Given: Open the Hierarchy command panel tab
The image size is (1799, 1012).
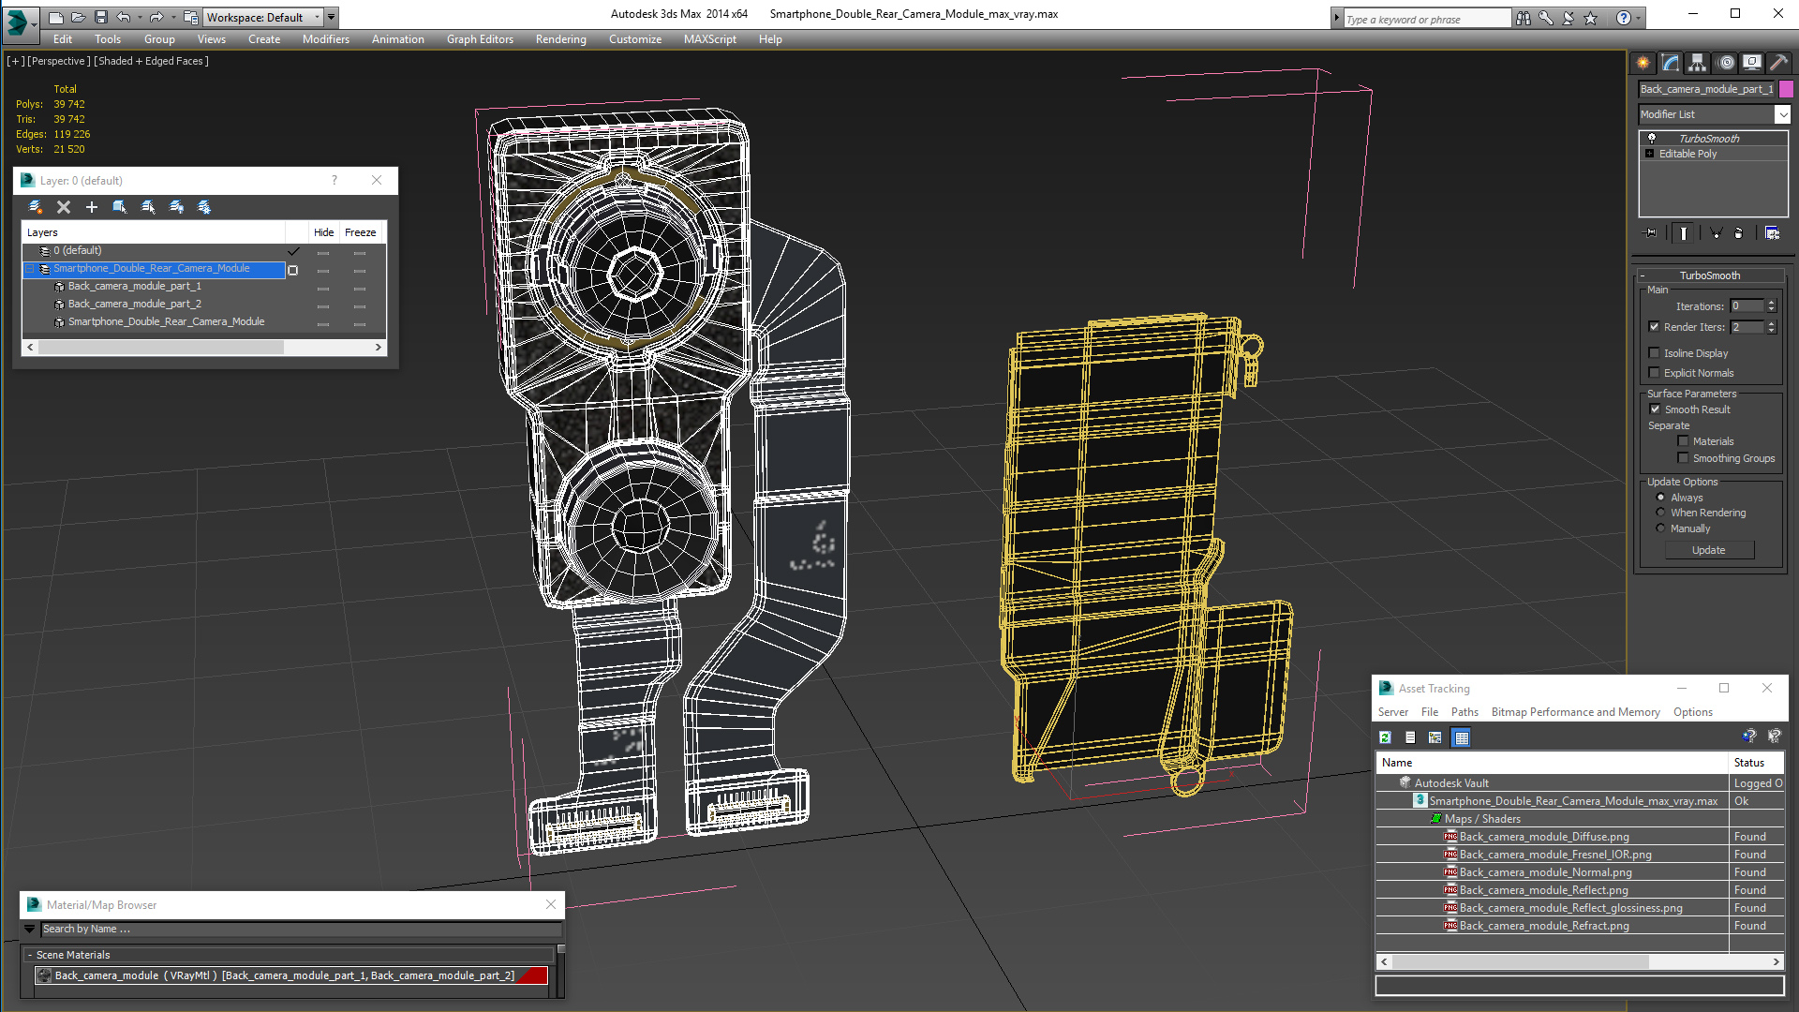Looking at the screenshot, I should 1697,63.
